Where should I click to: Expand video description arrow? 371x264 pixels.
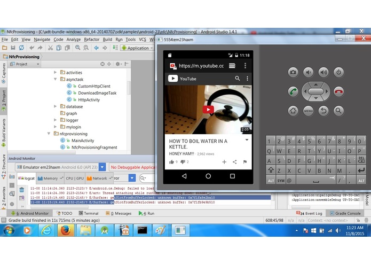coord(247,140)
